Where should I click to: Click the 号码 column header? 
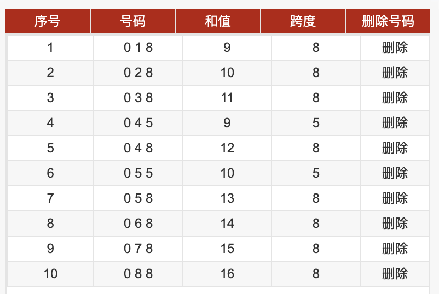tap(132, 21)
